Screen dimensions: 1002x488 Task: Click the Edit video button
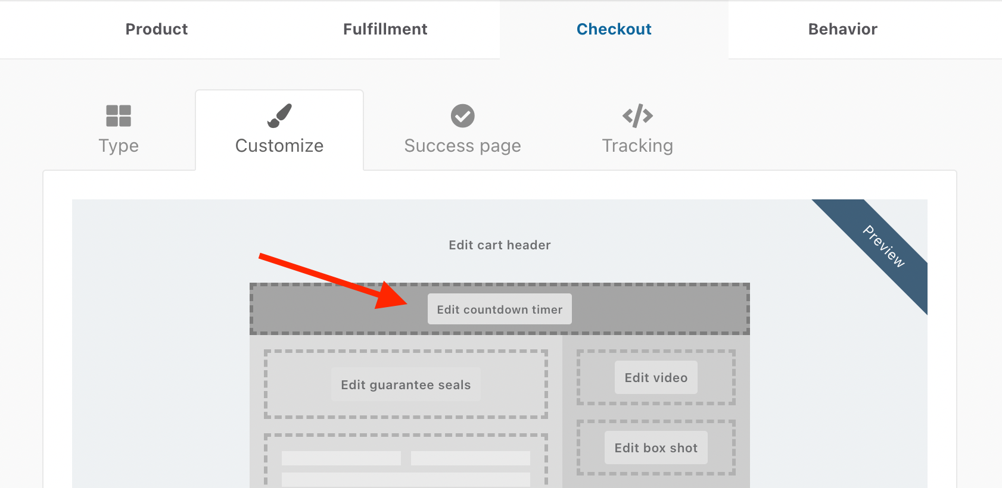[656, 377]
